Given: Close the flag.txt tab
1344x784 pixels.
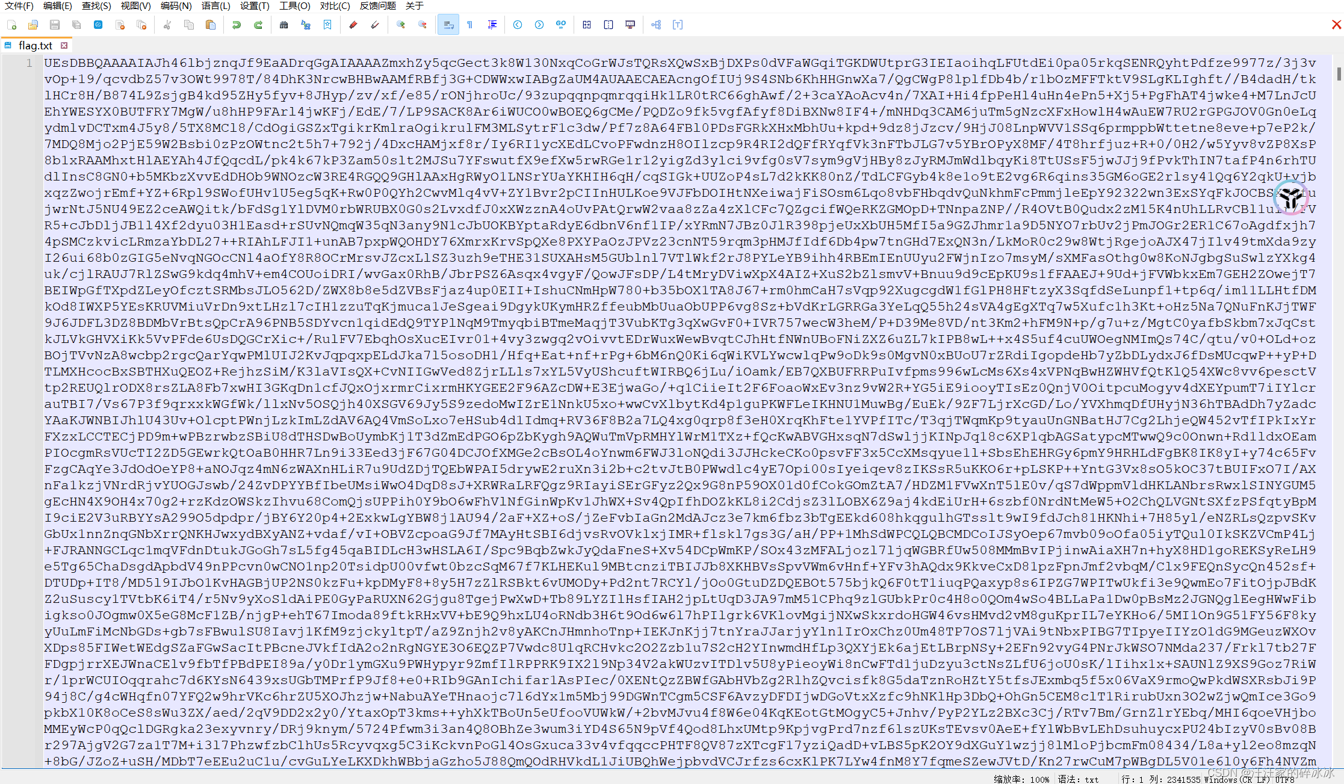Looking at the screenshot, I should (64, 46).
